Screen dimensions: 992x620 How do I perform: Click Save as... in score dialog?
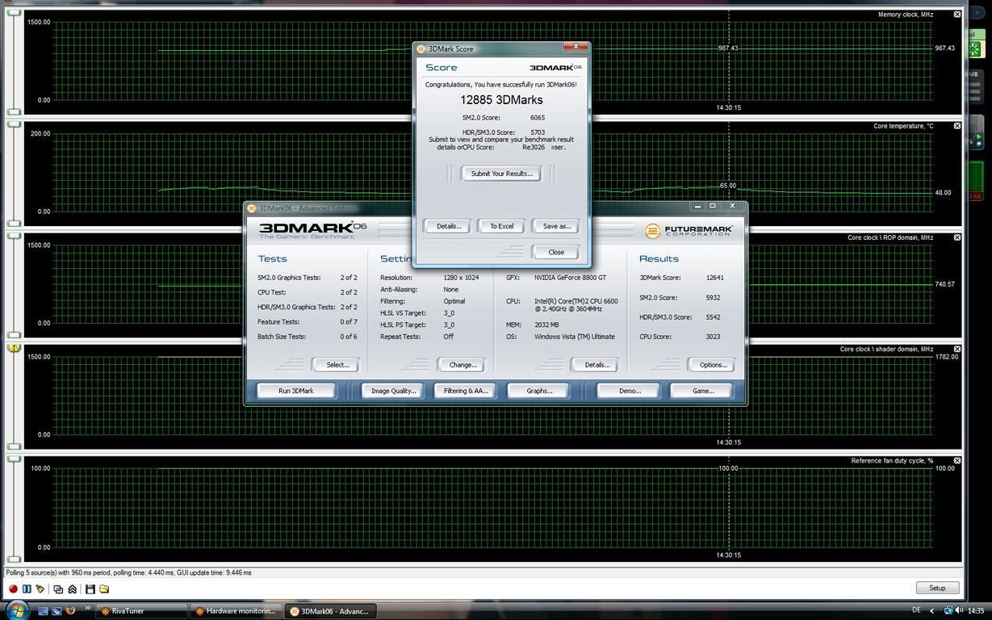[556, 226]
